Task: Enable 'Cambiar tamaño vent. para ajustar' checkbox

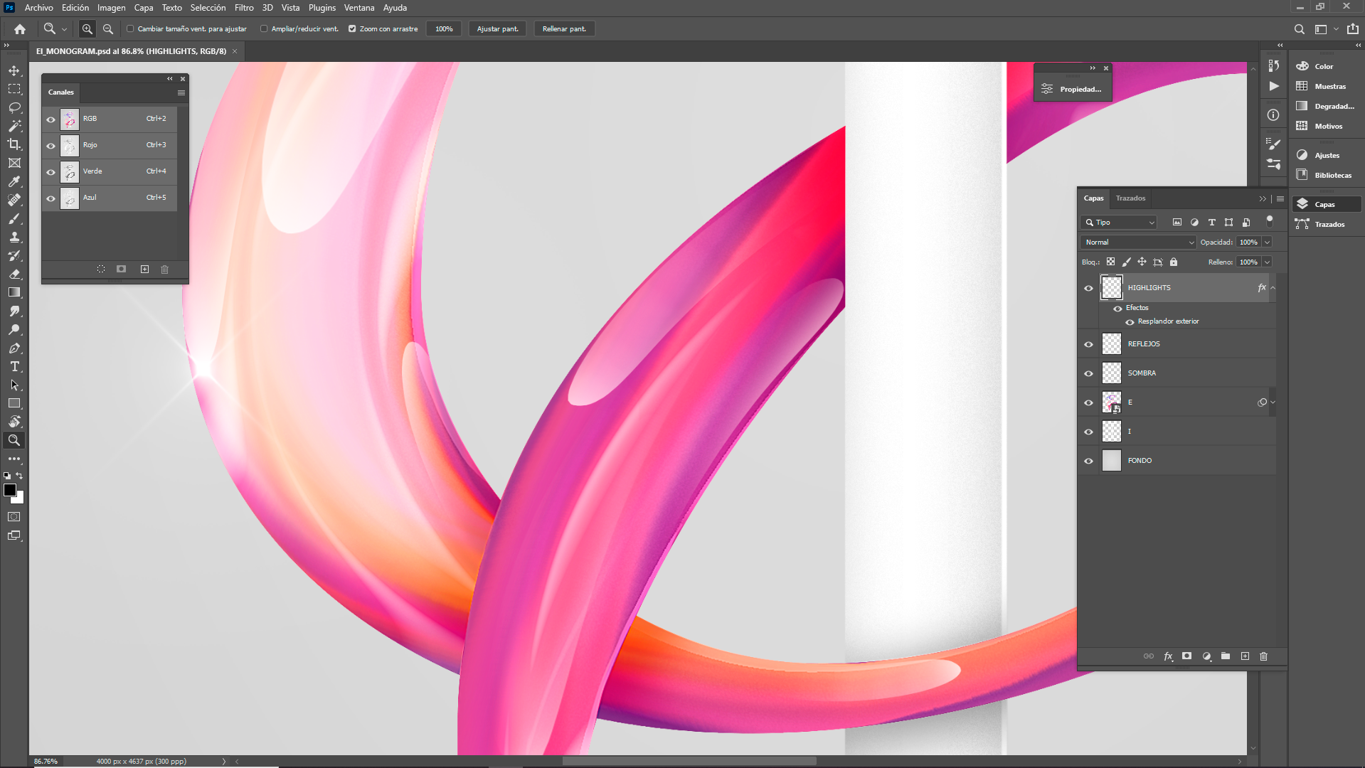Action: tap(130, 29)
